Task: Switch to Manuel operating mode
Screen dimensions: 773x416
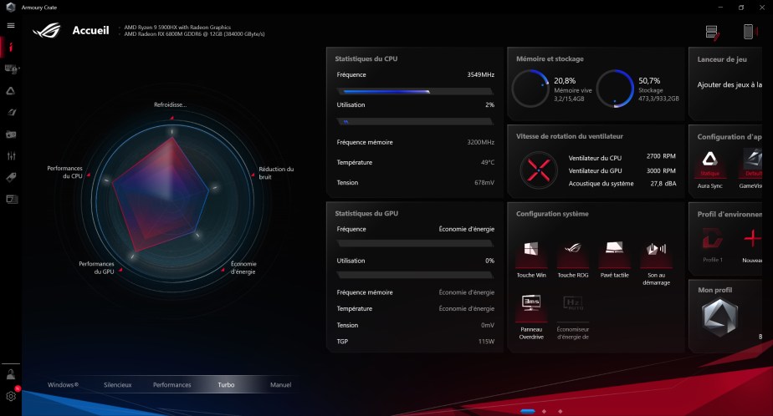Action: tap(280, 385)
